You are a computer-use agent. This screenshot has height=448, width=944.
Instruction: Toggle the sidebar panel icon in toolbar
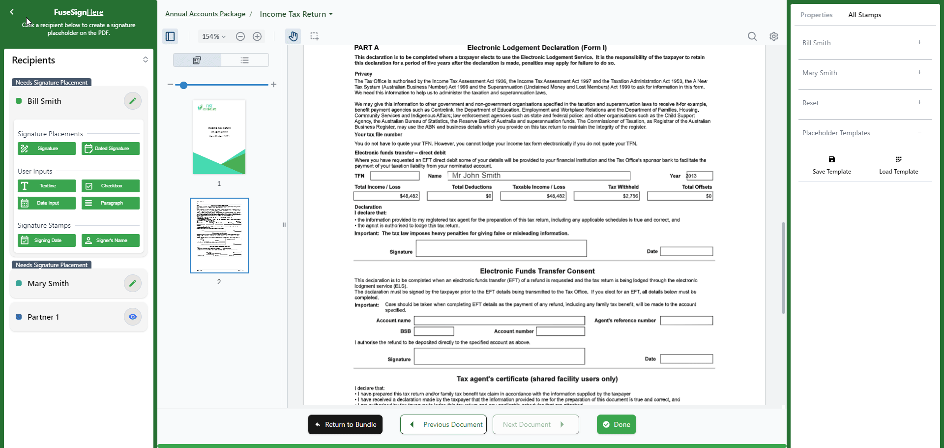[x=170, y=36]
